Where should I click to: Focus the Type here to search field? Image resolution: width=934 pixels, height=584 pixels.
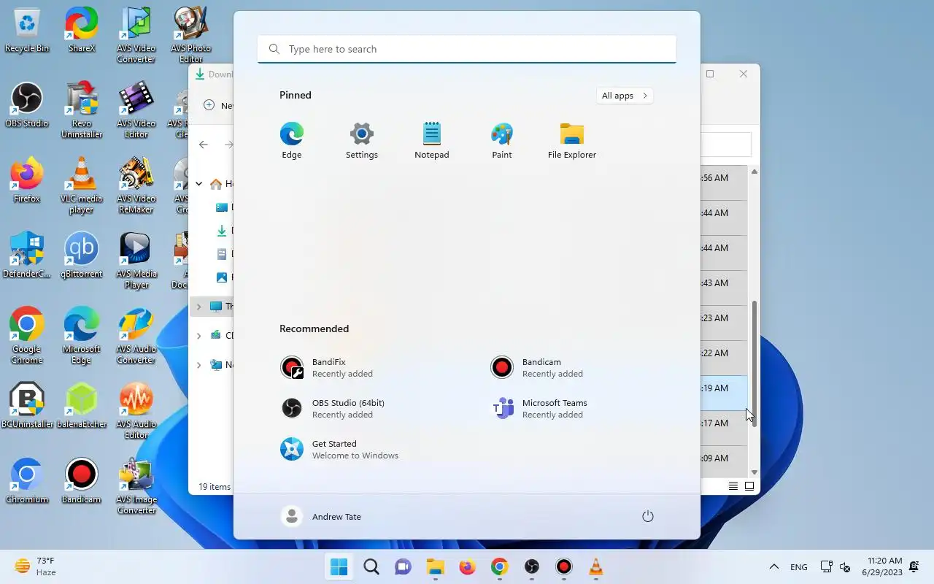tap(467, 49)
